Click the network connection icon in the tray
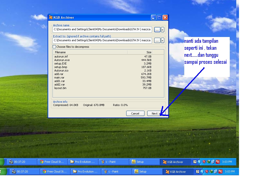256x192 pixels. click(213, 162)
